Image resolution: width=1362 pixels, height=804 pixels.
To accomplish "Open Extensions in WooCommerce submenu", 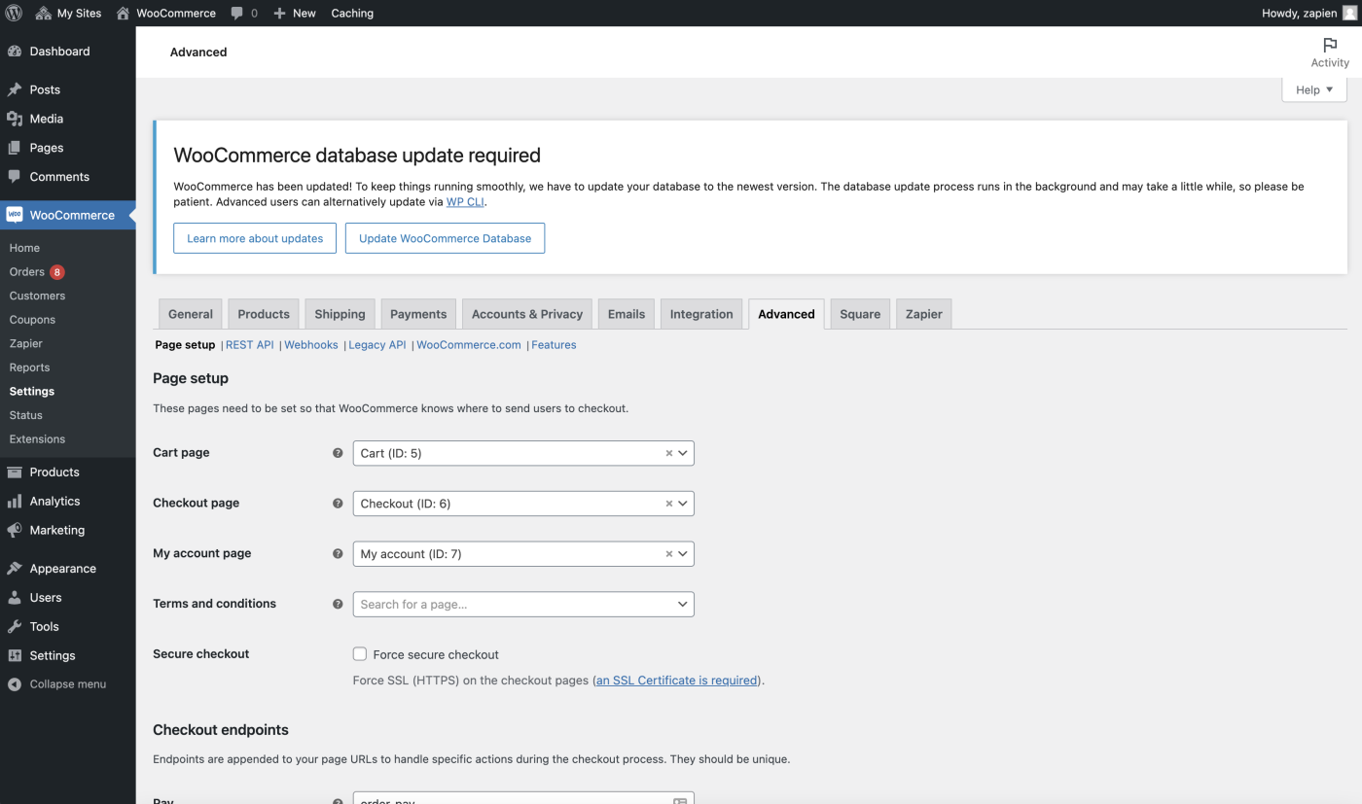I will point(37,439).
